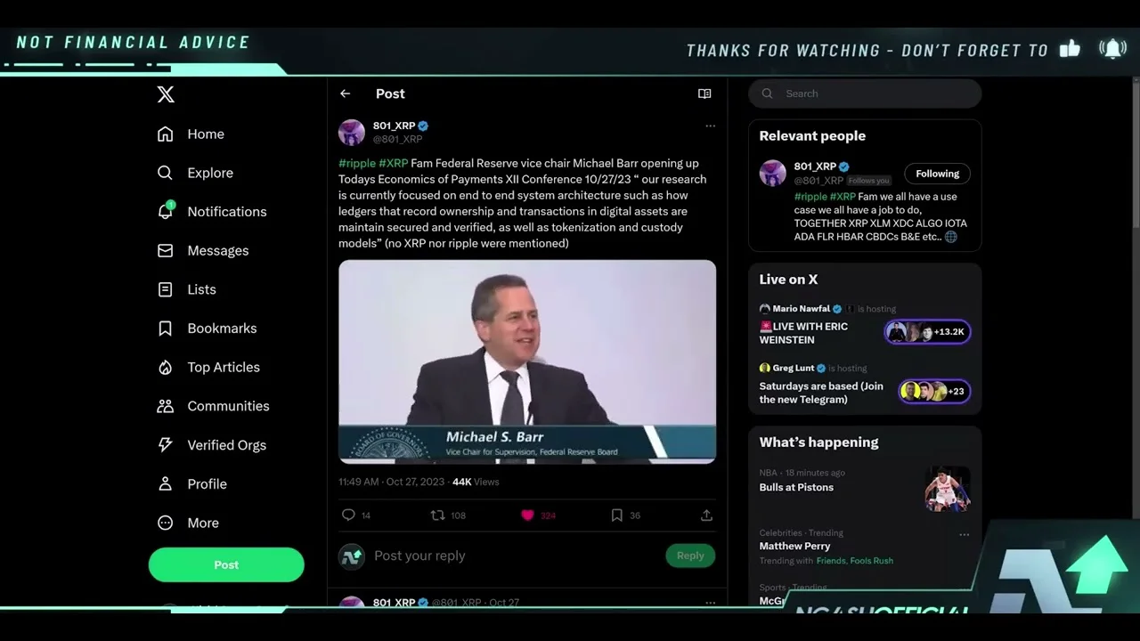Go to Home in the sidebar

(205, 134)
